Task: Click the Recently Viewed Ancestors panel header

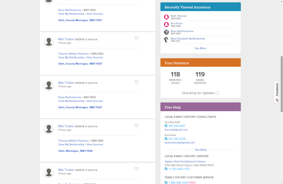Action: click(x=200, y=7)
